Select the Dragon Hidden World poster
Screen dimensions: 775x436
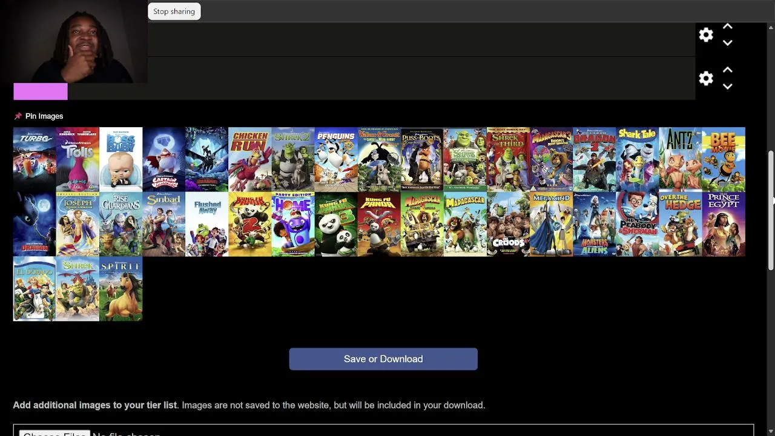pos(206,159)
